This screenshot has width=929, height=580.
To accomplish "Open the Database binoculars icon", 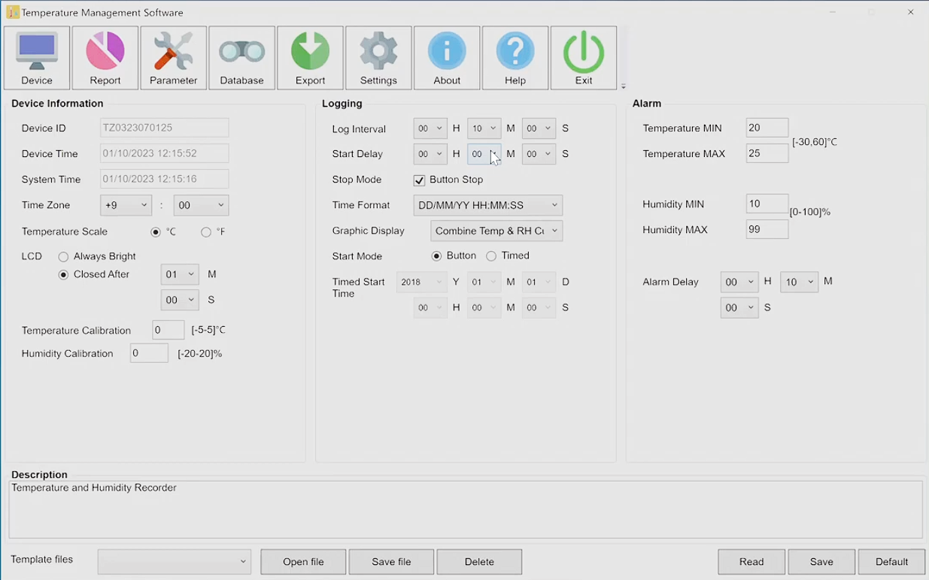I will [241, 58].
